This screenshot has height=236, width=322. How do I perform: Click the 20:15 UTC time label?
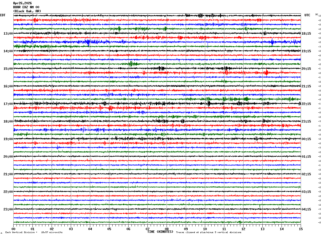[306, 69]
